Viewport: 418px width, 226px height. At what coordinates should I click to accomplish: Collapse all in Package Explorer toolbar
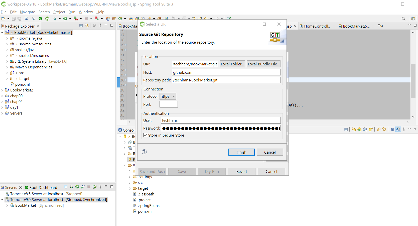81,25
